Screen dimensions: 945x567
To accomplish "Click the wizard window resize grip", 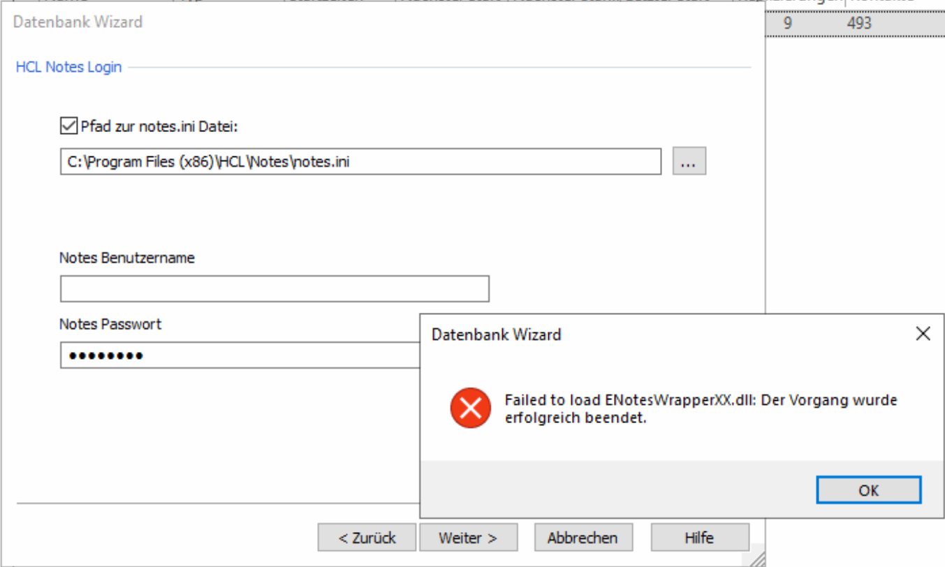I will click(x=757, y=558).
